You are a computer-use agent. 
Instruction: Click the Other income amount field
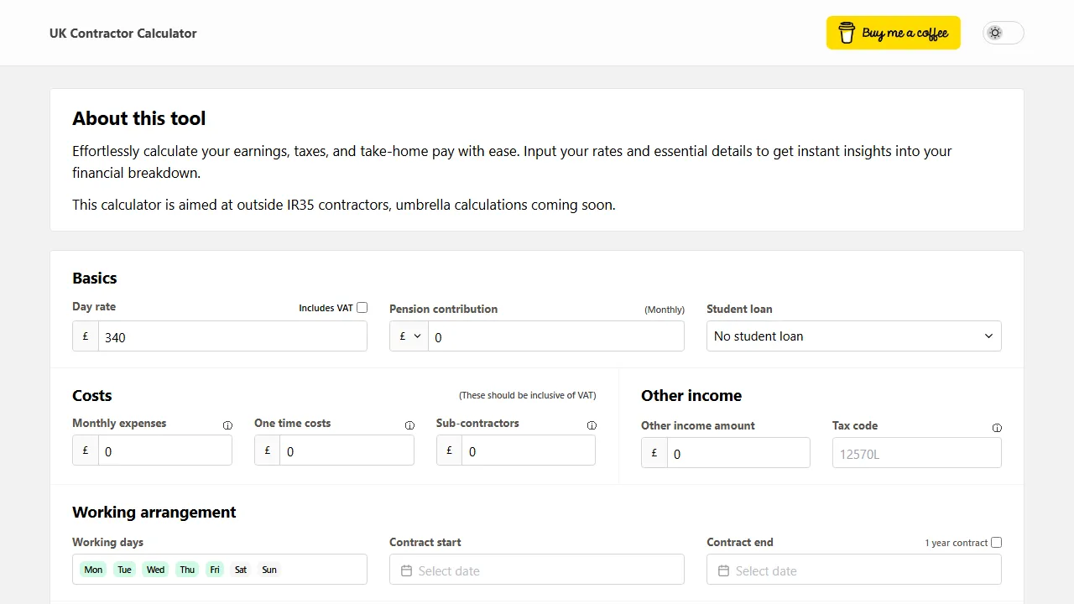(x=738, y=453)
